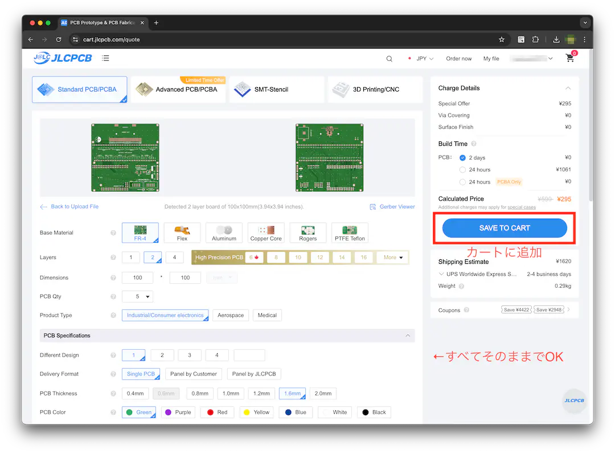Click the SAVE TO CART button
This screenshot has width=615, height=453.
coord(505,228)
